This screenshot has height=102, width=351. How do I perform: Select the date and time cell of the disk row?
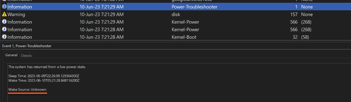click(x=101, y=14)
